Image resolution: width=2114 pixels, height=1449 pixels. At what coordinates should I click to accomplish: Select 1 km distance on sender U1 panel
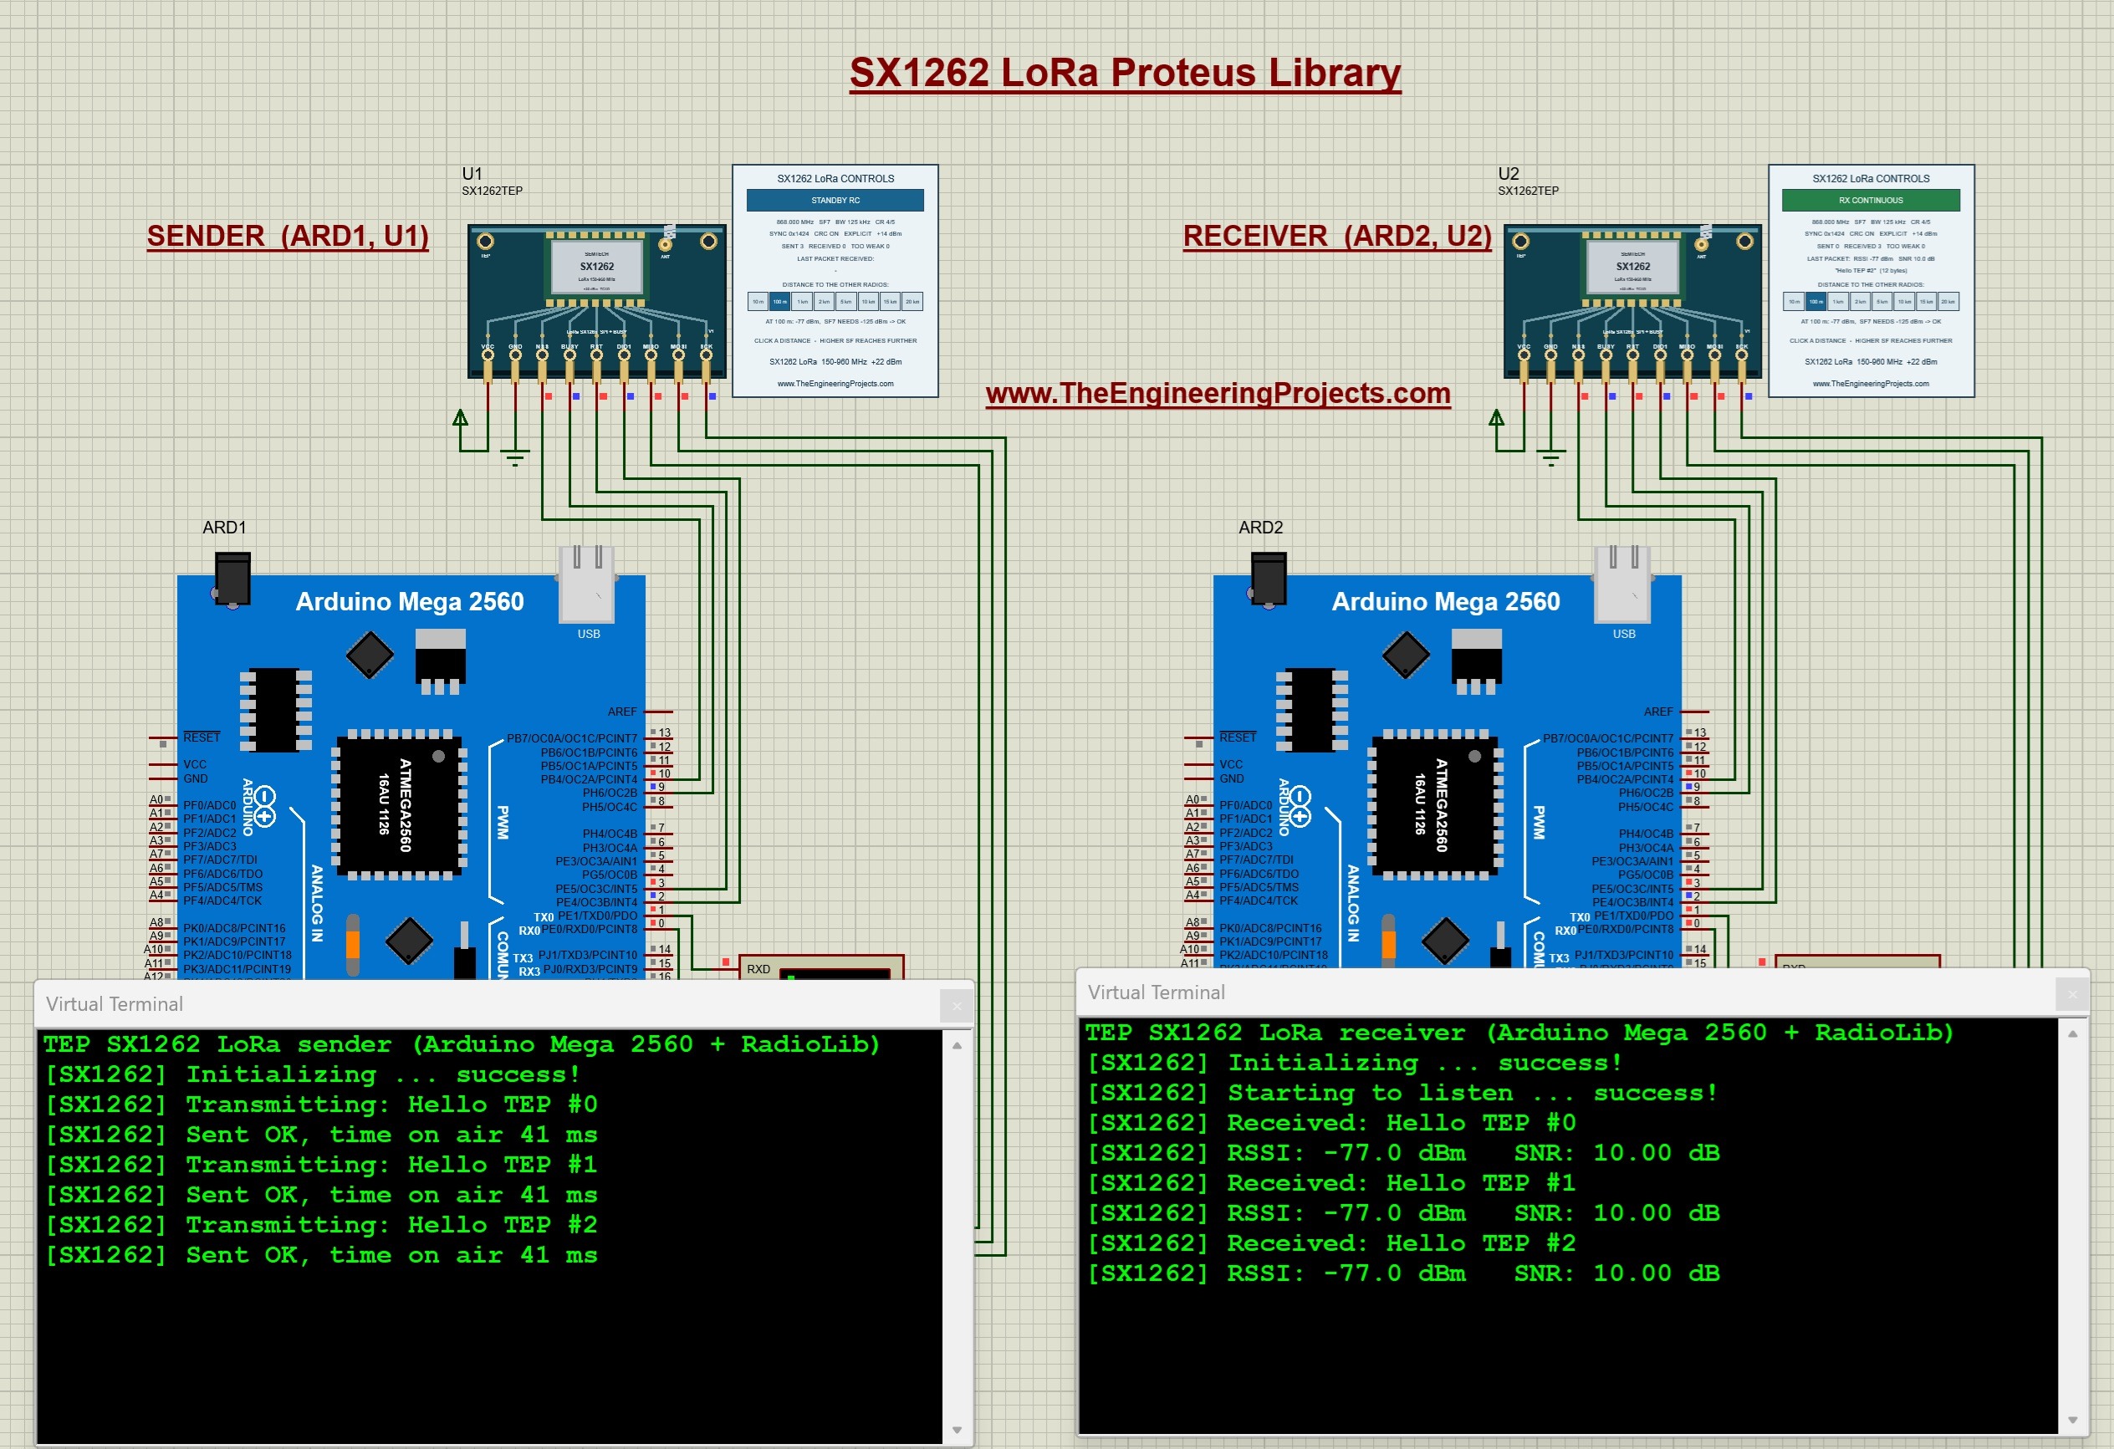click(802, 301)
